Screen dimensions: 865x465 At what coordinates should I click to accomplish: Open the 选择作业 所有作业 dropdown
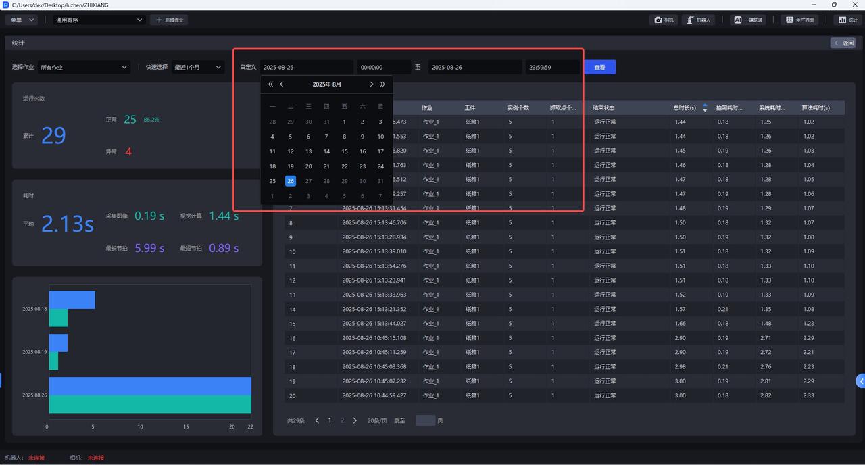[84, 68]
